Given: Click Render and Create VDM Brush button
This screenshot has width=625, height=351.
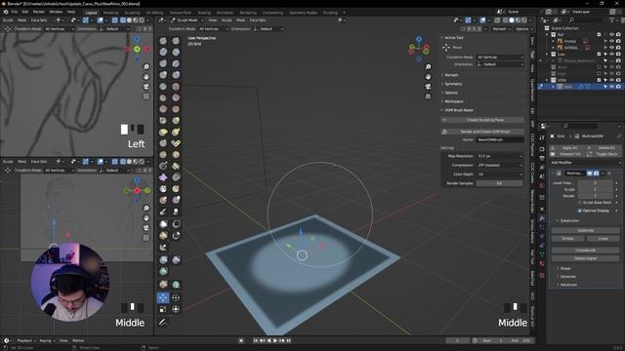Looking at the screenshot, I should coord(482,132).
